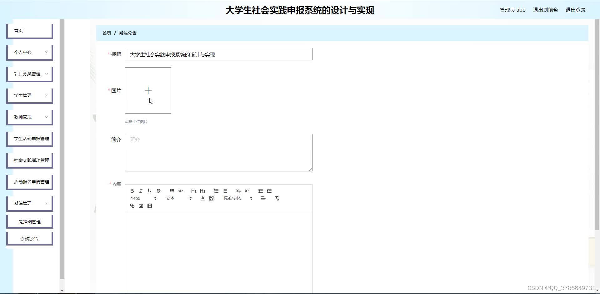The width and height of the screenshot is (600, 294).
Task: Open 社会实践活动管理 in the sidebar
Action: (30, 160)
